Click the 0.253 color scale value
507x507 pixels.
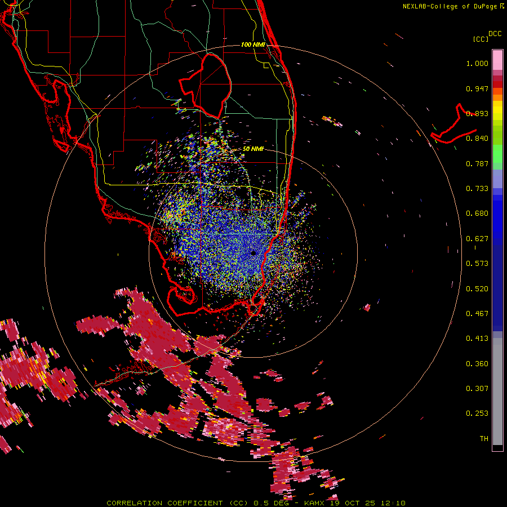click(477, 413)
